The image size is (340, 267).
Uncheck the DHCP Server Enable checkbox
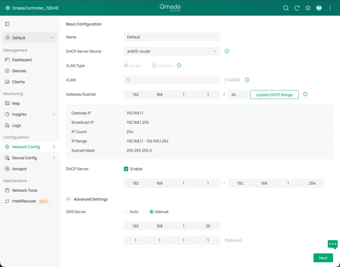[126, 169]
